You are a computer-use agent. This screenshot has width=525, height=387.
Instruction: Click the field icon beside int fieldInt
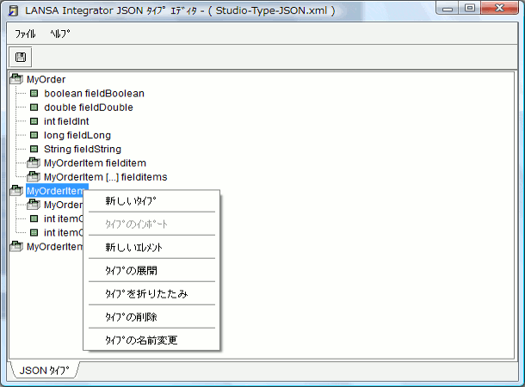click(x=34, y=121)
